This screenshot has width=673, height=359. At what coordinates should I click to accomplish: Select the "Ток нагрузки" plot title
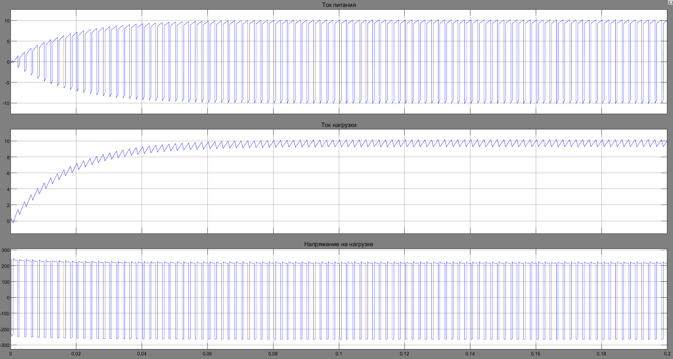(x=339, y=125)
